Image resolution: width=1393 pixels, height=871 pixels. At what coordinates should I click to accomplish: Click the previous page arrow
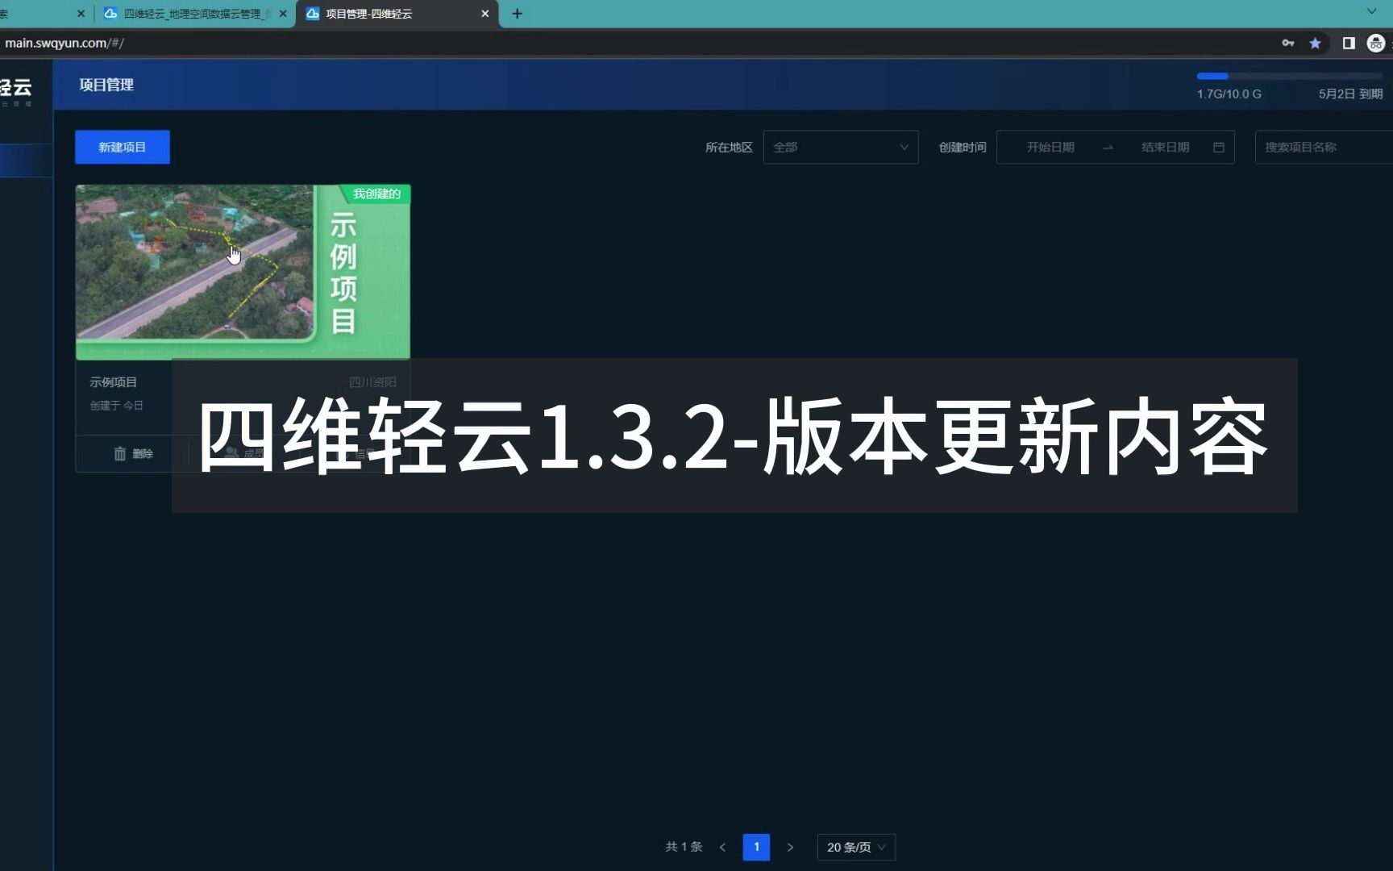pyautogui.click(x=722, y=847)
